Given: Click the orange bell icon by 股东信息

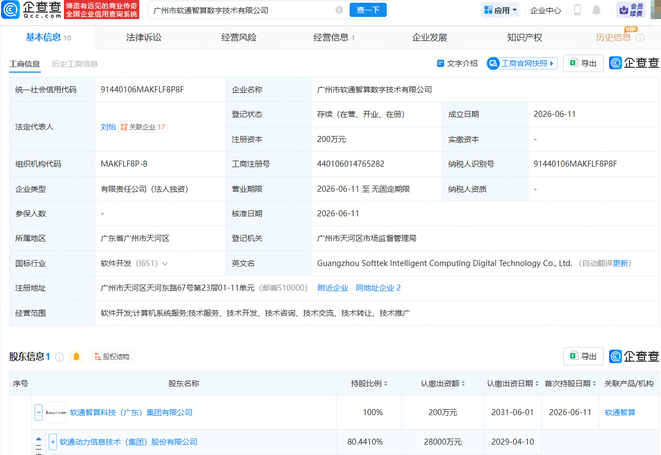Looking at the screenshot, I should click(76, 357).
